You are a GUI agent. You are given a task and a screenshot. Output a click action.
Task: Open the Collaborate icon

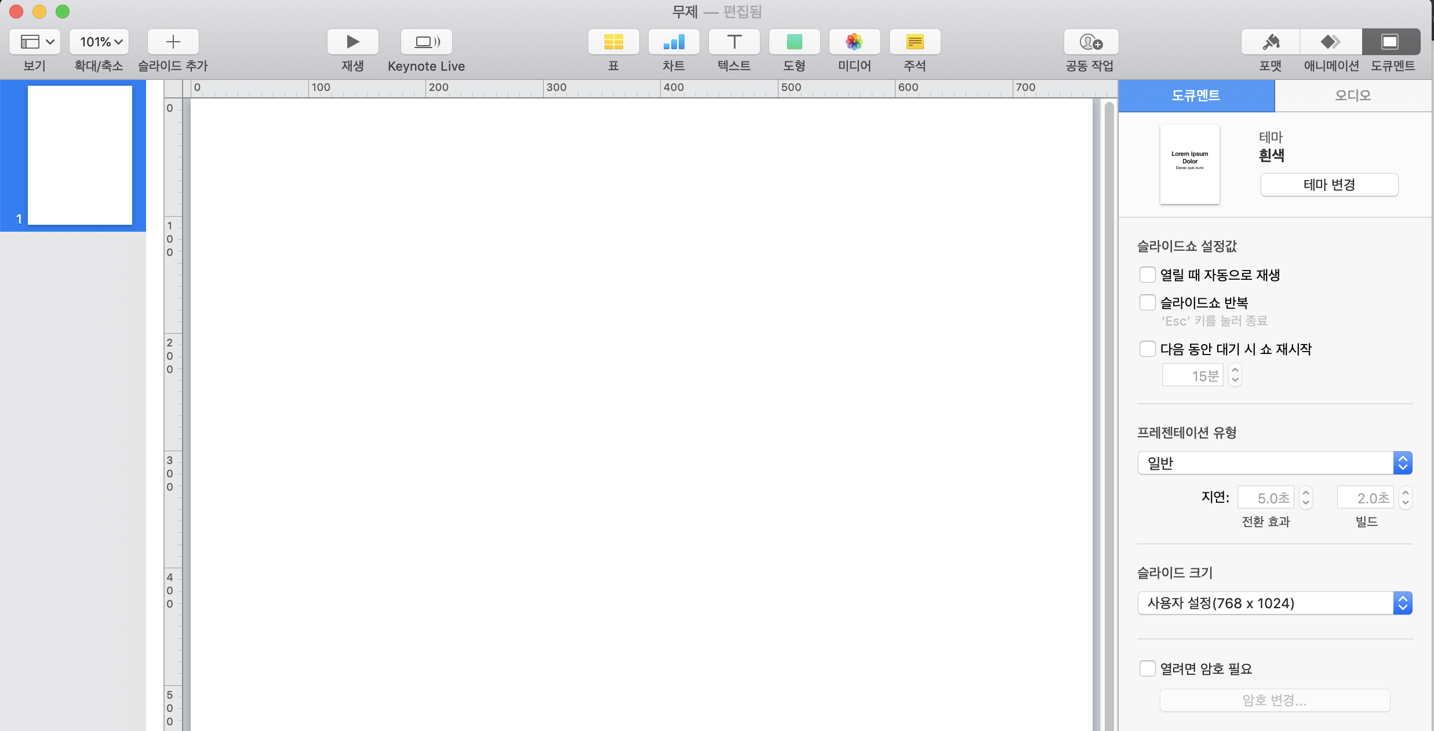(1090, 42)
